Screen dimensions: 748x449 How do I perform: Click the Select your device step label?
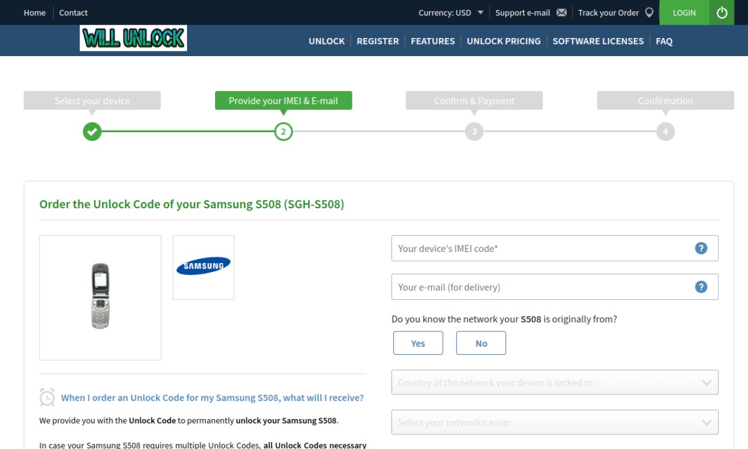92,101
